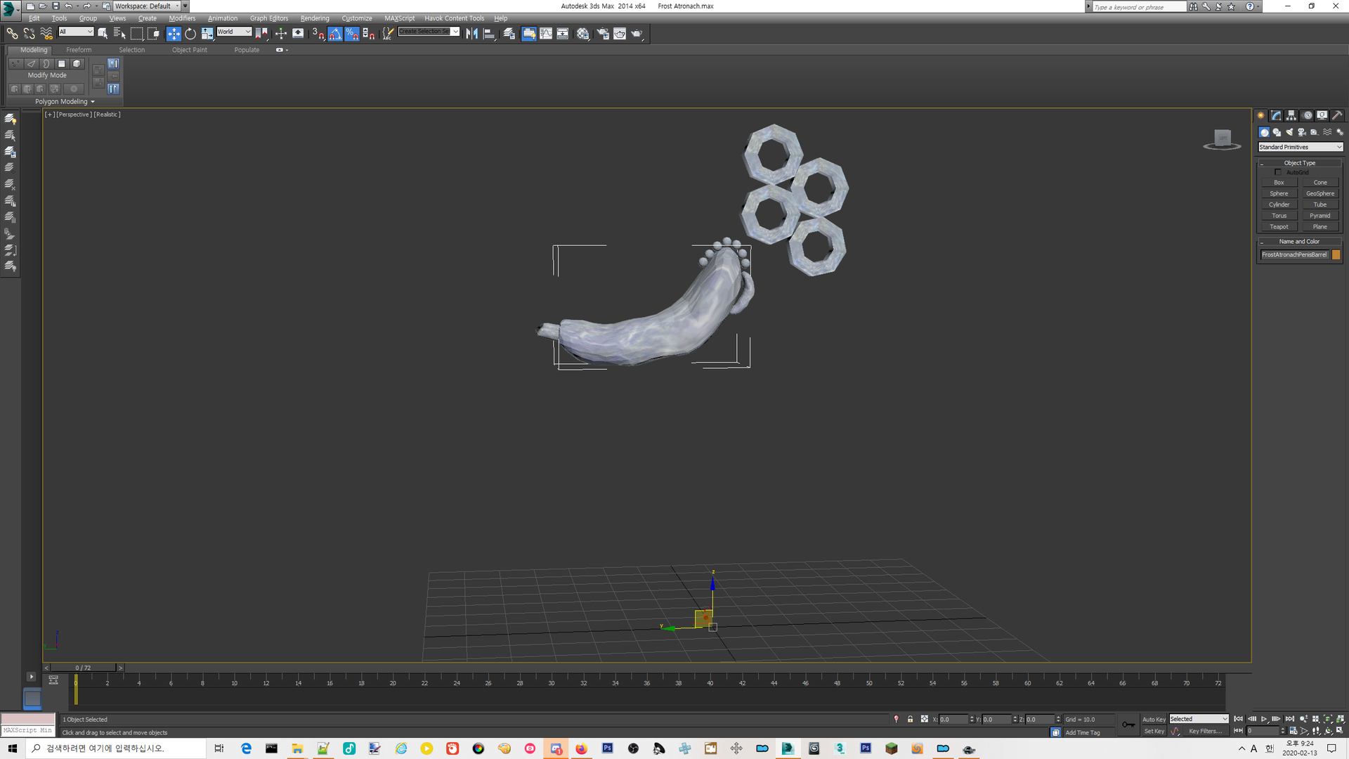Viewport: 1349px width, 759px height.
Task: Click the Cylinder object button
Action: tap(1279, 205)
